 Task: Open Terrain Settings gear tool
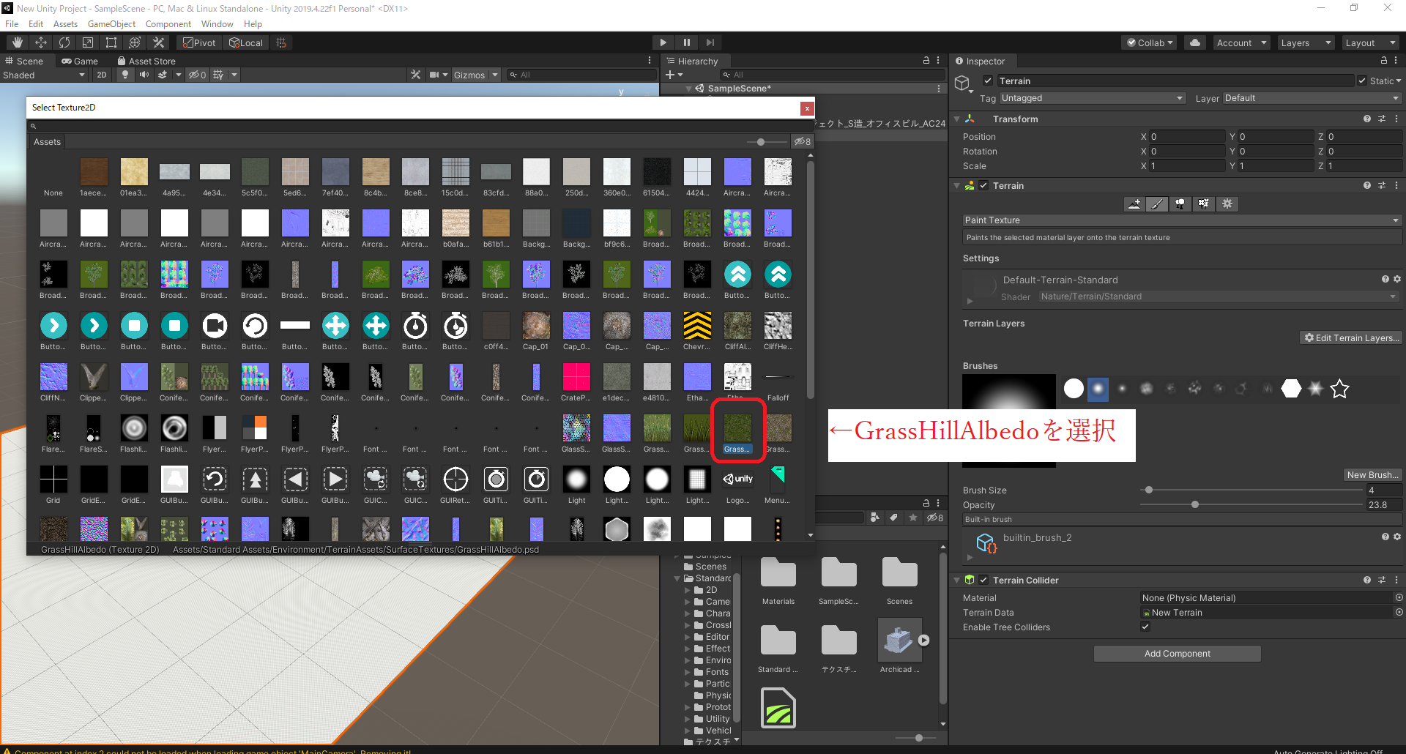coord(1227,204)
